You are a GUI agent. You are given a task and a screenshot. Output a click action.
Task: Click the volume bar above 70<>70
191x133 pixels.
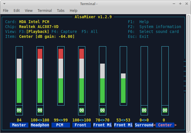[x=102, y=76]
